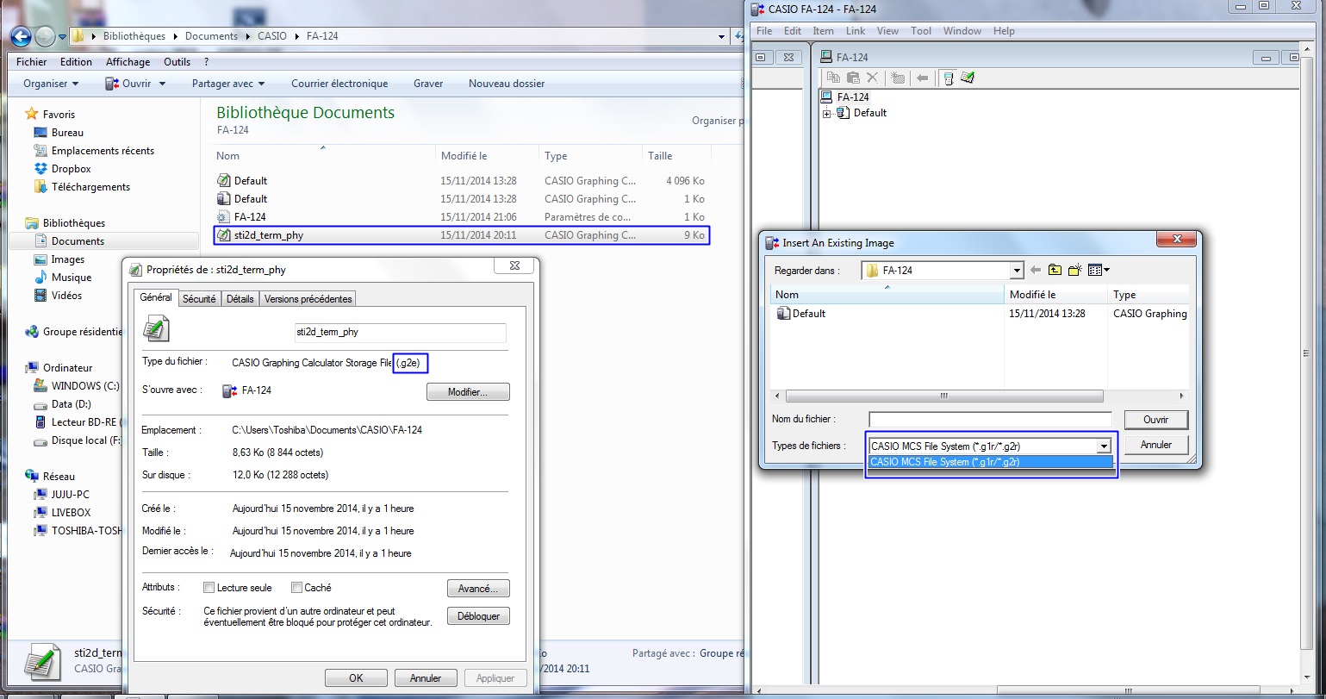
Task: Click the Paste icon in FA-124 toolbar
Action: coord(852,78)
